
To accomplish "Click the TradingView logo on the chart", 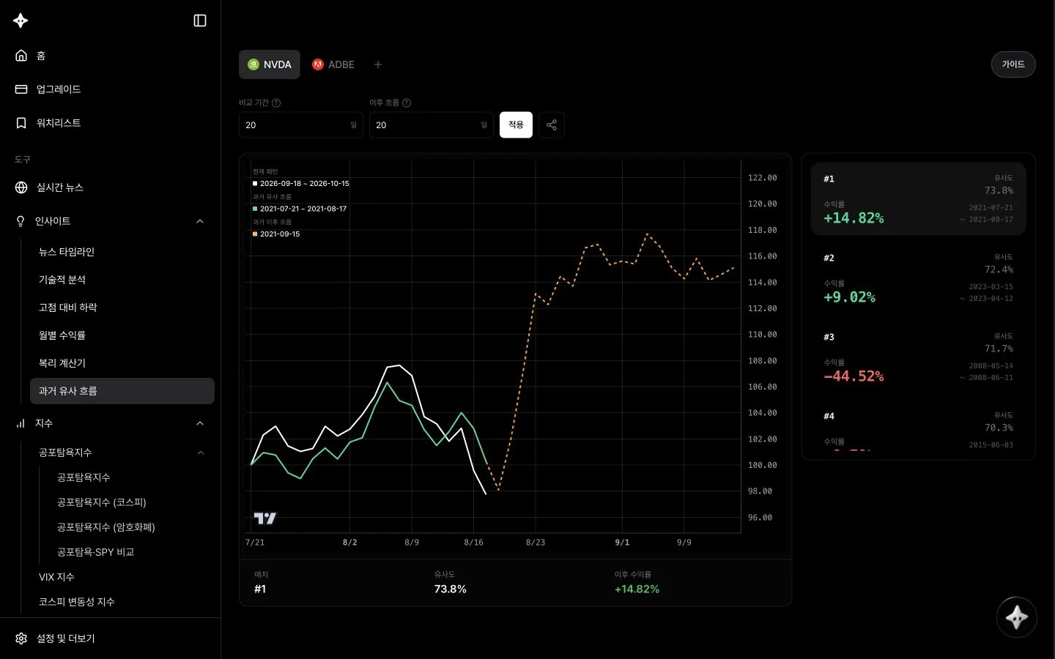I will point(264,518).
